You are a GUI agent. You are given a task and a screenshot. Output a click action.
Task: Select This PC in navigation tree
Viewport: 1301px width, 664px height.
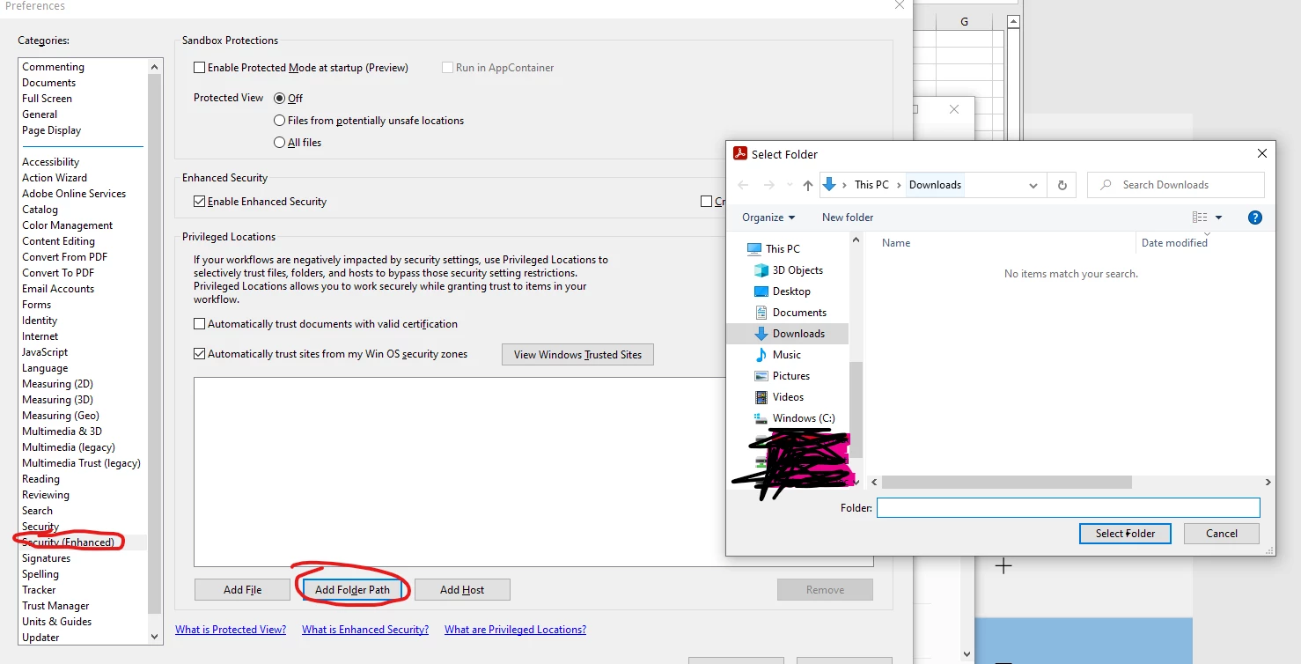click(782, 249)
